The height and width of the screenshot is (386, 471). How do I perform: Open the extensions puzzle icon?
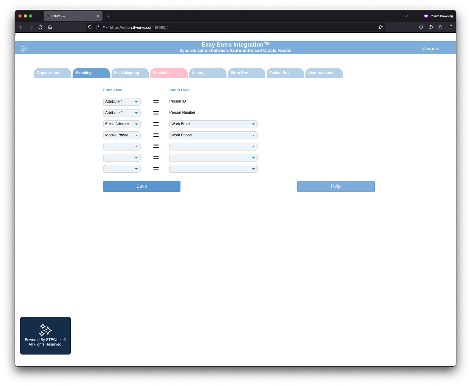coord(440,27)
